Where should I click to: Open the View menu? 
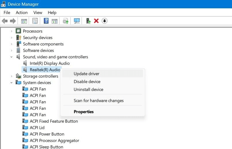38,13
